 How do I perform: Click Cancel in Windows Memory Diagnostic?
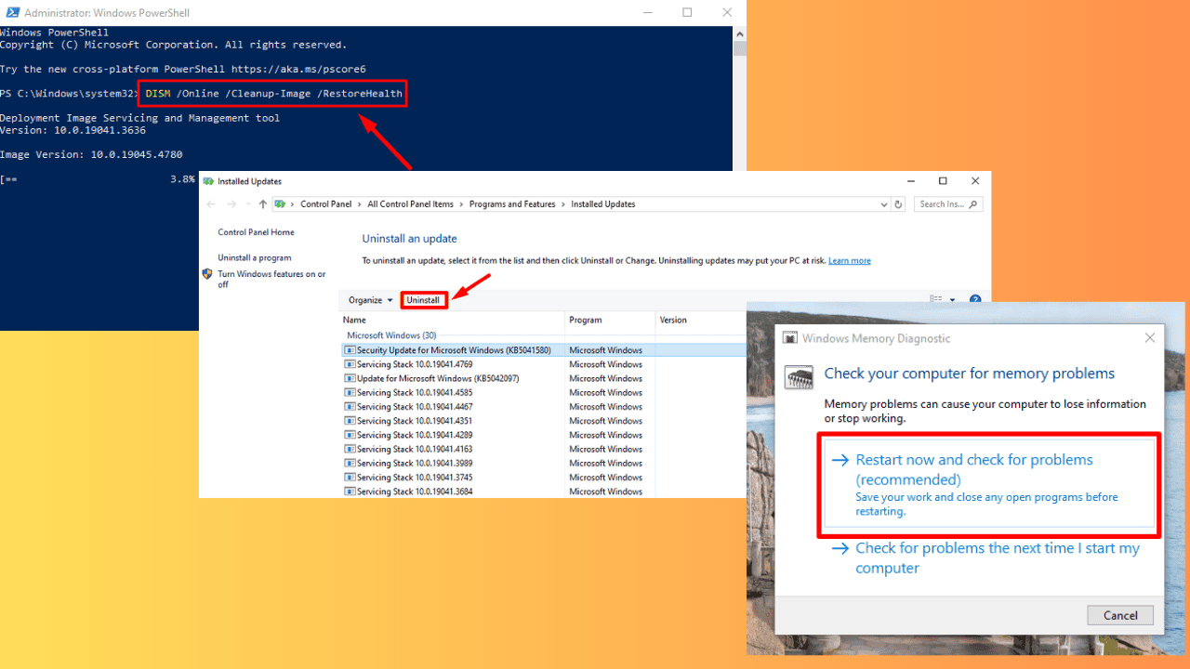(x=1120, y=615)
